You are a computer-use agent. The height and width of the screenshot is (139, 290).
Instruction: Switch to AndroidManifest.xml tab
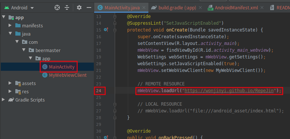(x=235, y=7)
